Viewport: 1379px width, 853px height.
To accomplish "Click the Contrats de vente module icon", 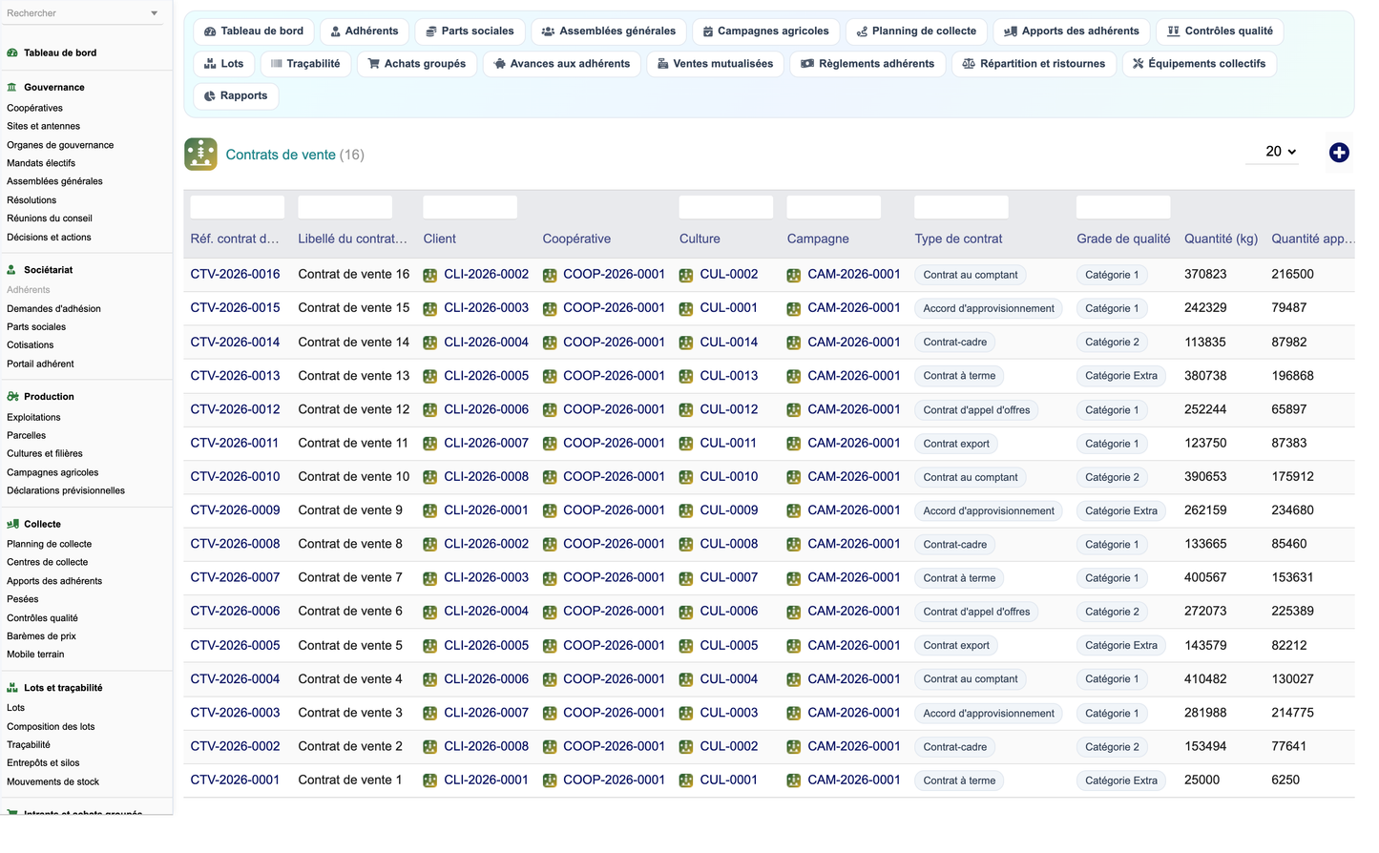I will [200, 155].
